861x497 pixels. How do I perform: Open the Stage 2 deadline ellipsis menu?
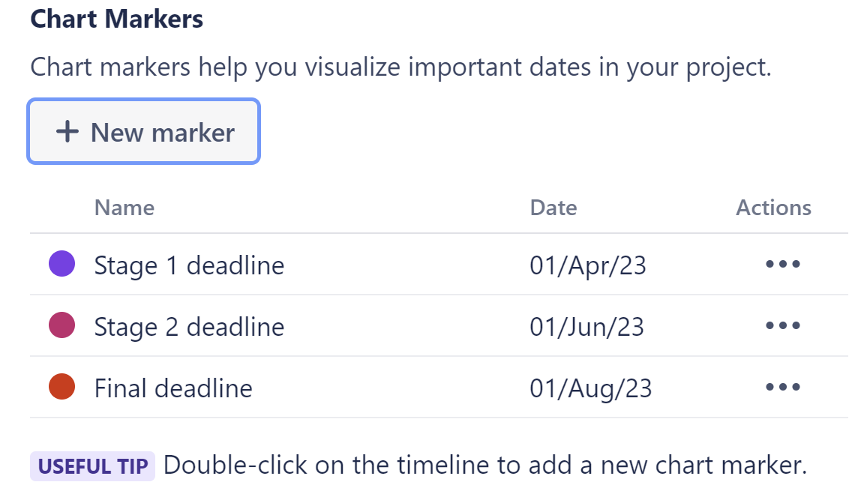[783, 326]
